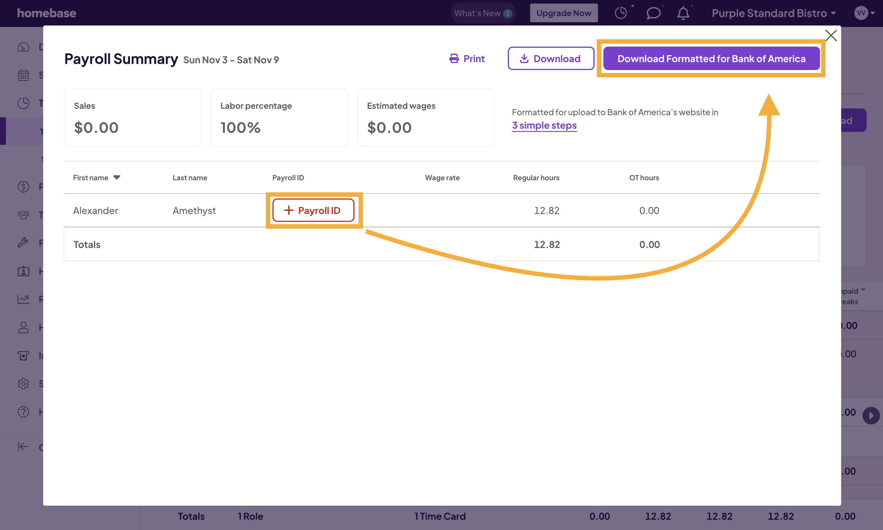The width and height of the screenshot is (883, 530).
Task: Sort by First name column
Action: click(x=96, y=178)
